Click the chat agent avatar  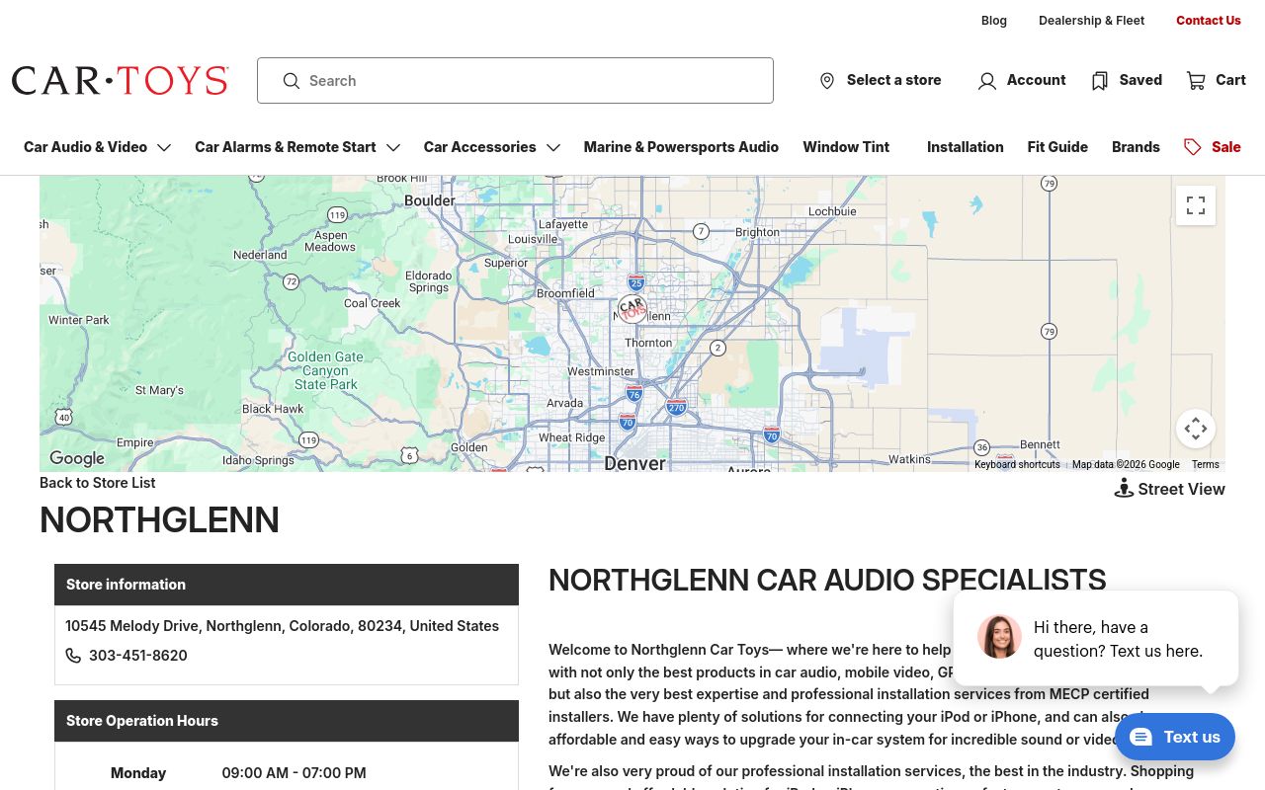point(999,637)
